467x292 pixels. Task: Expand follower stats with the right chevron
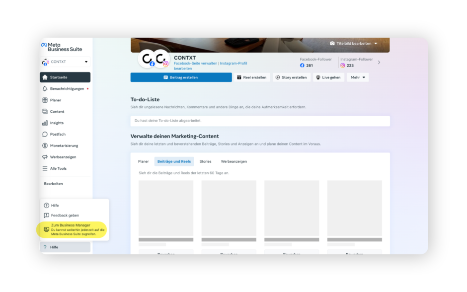[x=379, y=63]
